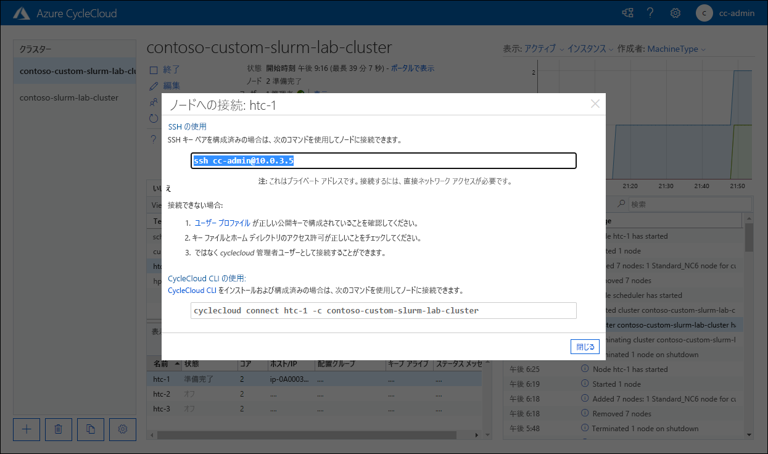Click the 編集 action link

point(171,86)
